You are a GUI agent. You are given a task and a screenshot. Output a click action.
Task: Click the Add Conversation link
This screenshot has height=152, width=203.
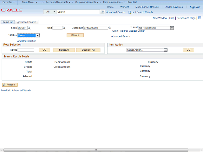(x=27, y=41)
